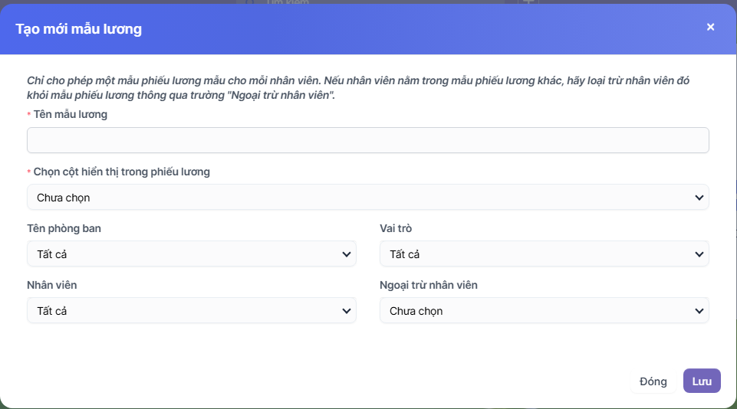Click the Chọn cột hiển thị trong phiếu lương label
Image resolution: width=737 pixels, height=409 pixels.
click(x=121, y=172)
